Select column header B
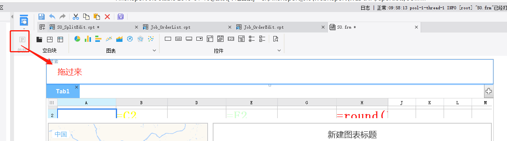Viewport: 507px width, 141px height. coord(142,103)
